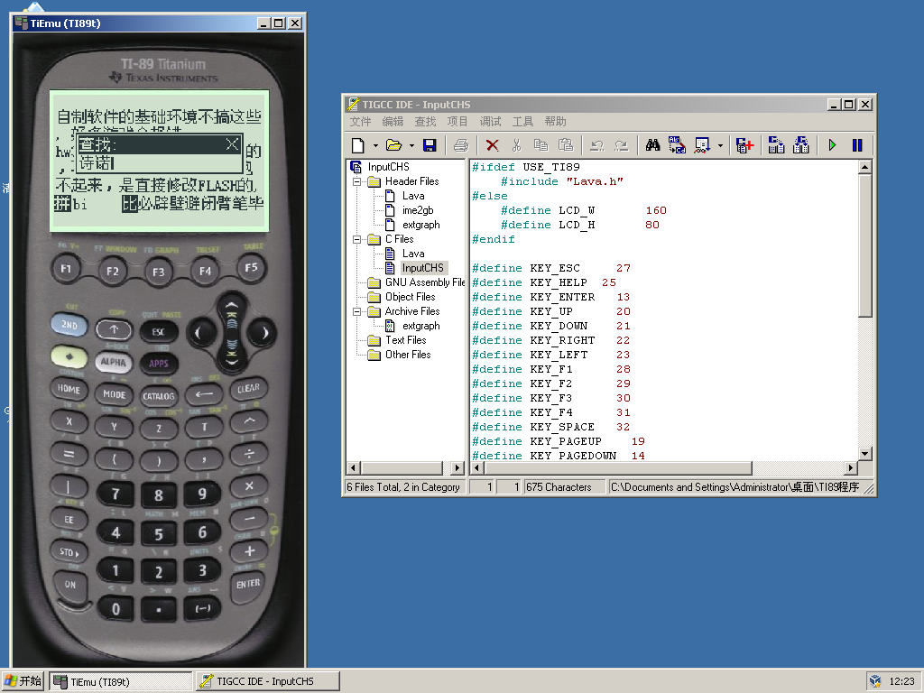Click the calculator number 5 key

[x=159, y=534]
